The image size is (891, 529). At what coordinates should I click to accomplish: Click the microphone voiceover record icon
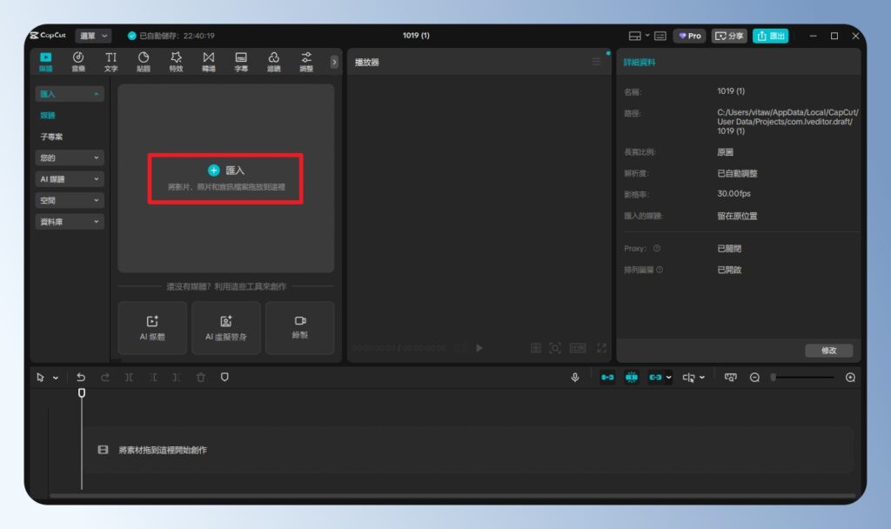[x=575, y=377]
